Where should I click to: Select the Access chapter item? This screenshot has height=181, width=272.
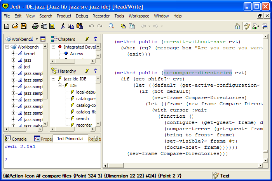76,54
